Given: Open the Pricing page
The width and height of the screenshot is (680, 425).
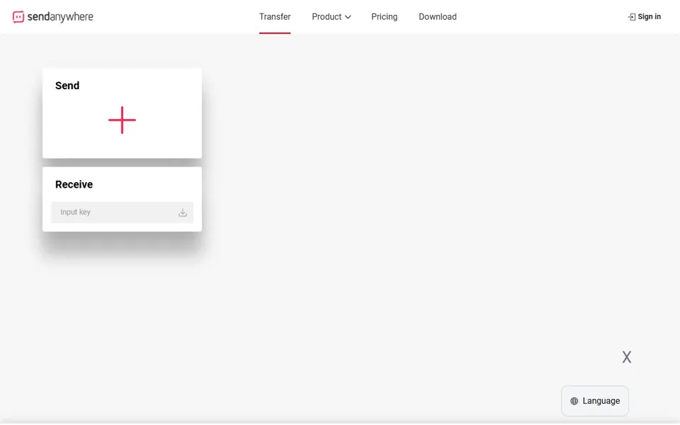Looking at the screenshot, I should [384, 17].
